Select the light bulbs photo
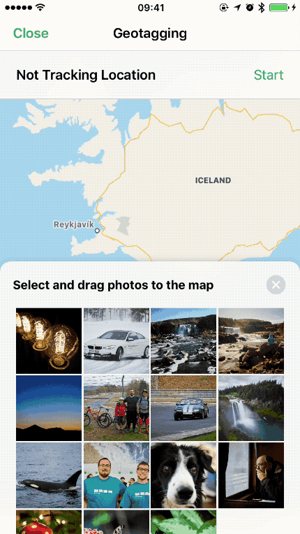The image size is (300, 534). [x=49, y=341]
